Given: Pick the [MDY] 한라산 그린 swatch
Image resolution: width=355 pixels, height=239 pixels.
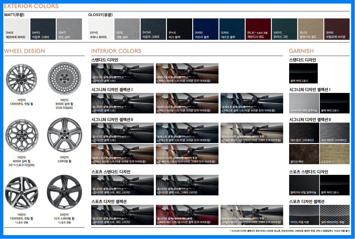Looking at the screenshot, I should coord(284,29).
